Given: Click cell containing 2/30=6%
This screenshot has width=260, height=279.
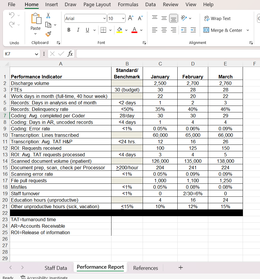Looking at the screenshot, I should (x=193, y=193).
